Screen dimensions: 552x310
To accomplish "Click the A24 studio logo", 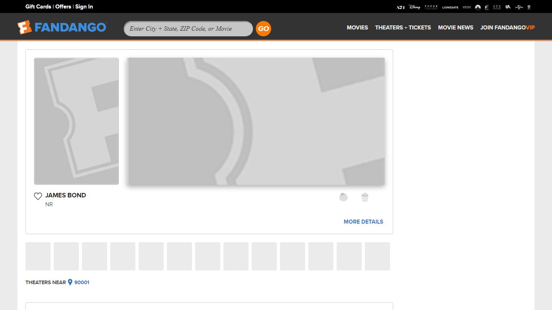I will tap(400, 7).
